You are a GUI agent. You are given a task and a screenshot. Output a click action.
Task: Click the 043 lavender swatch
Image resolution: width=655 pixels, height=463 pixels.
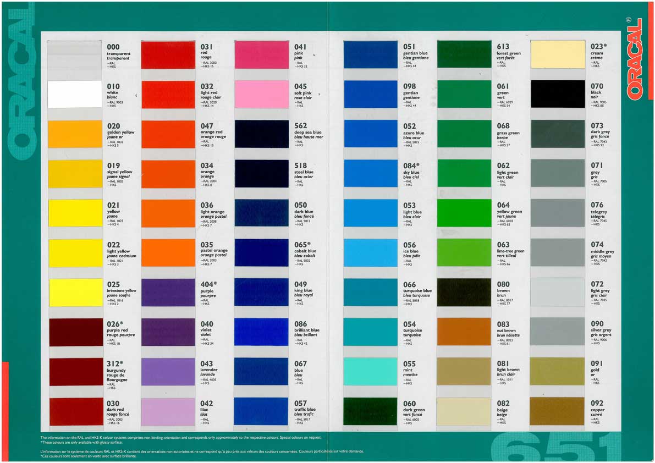pyautogui.click(x=168, y=371)
